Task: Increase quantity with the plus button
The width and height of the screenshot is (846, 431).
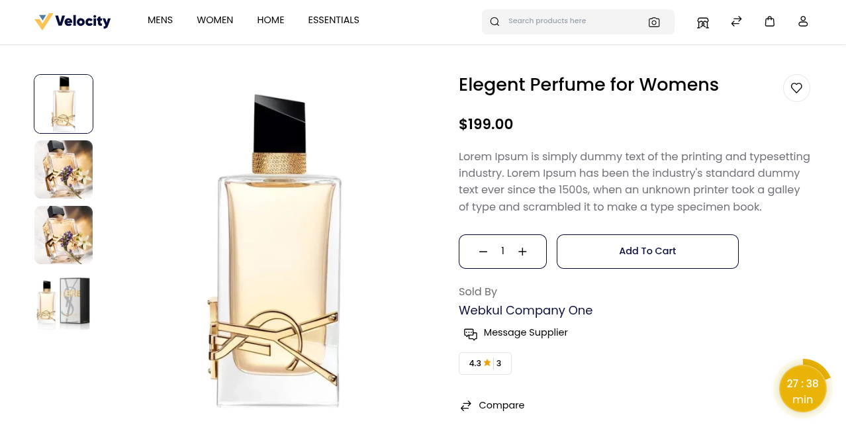Action: (522, 251)
